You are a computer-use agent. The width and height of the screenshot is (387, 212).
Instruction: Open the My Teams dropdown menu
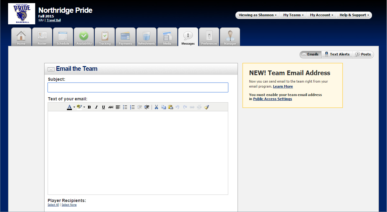(x=293, y=15)
